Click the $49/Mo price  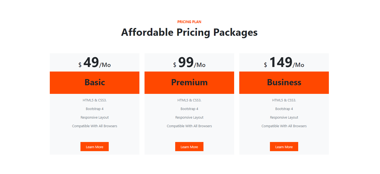tap(94, 63)
